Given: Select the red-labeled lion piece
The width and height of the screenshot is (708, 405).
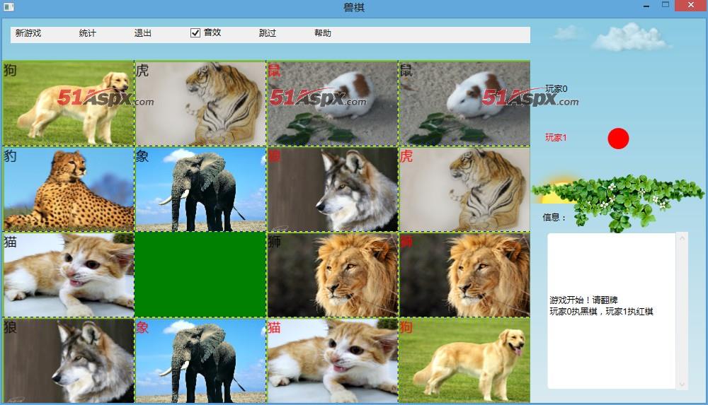Looking at the screenshot, I should pos(464,275).
